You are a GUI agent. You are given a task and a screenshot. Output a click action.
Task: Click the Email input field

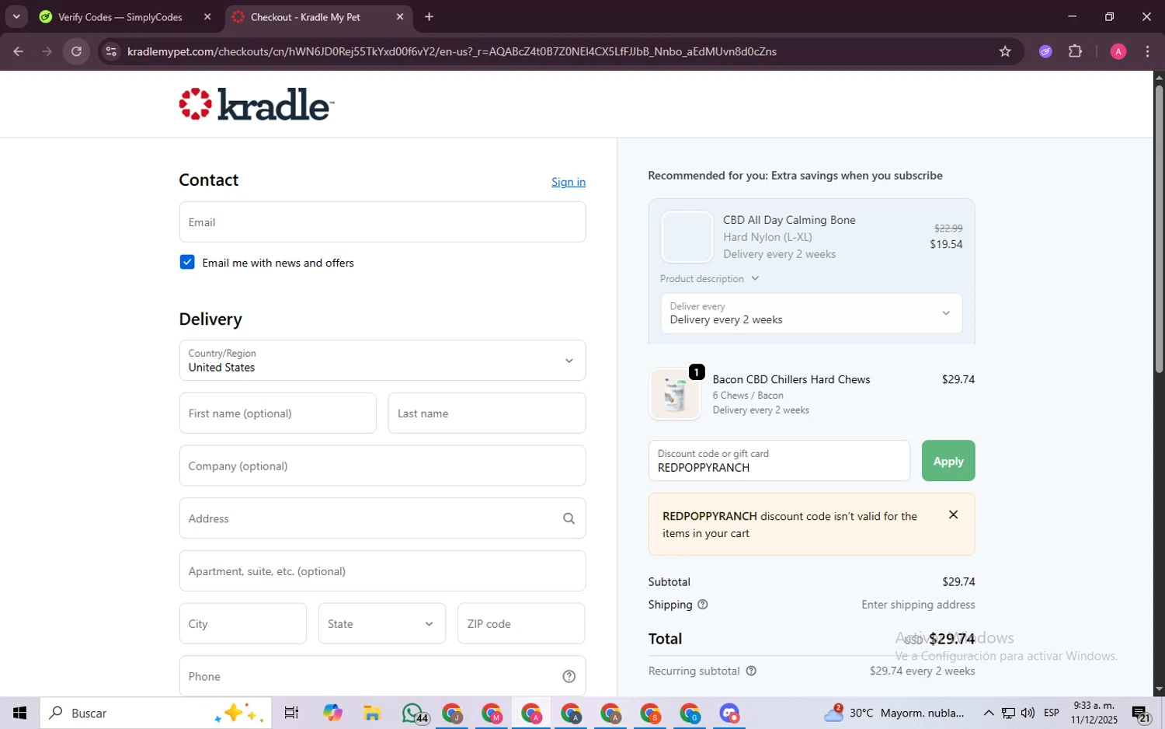coord(382,222)
